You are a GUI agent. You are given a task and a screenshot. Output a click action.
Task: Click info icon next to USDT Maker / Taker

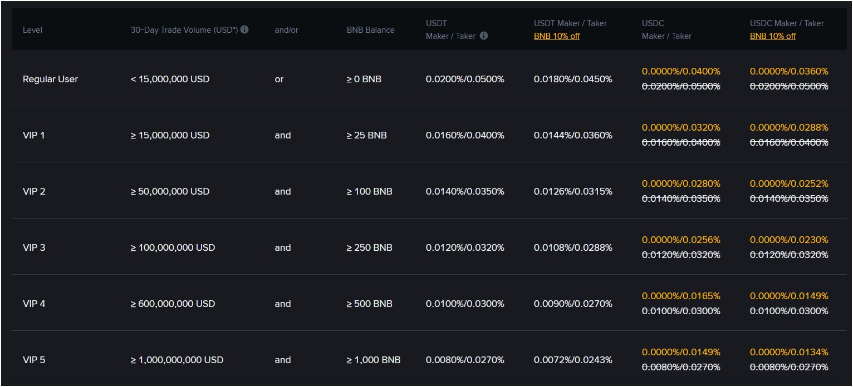(484, 36)
